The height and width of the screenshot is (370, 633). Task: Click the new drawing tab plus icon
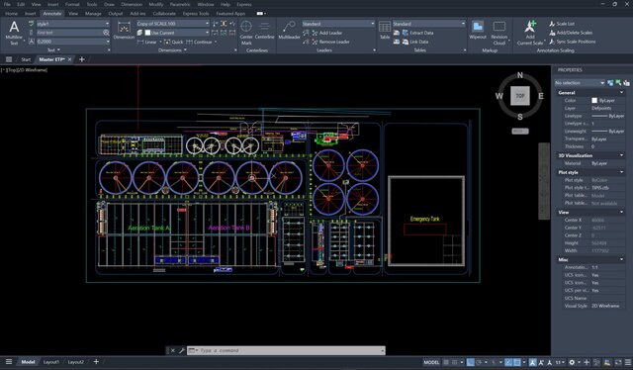[81, 59]
